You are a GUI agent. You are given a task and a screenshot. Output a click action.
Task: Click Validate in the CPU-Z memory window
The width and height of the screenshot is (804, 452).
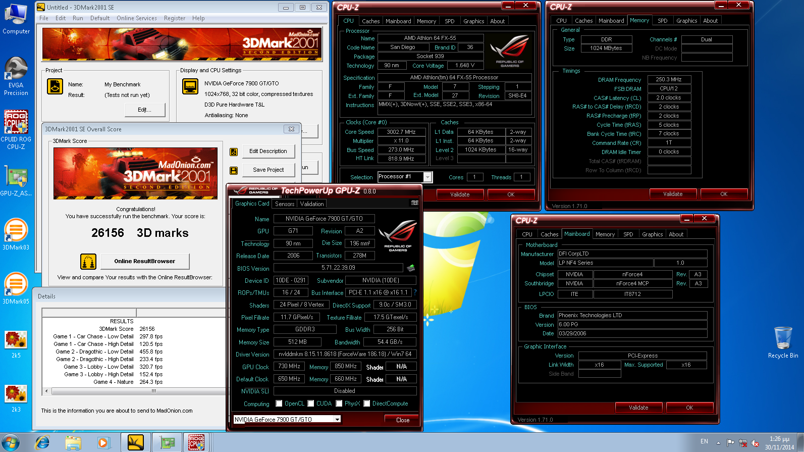point(673,194)
